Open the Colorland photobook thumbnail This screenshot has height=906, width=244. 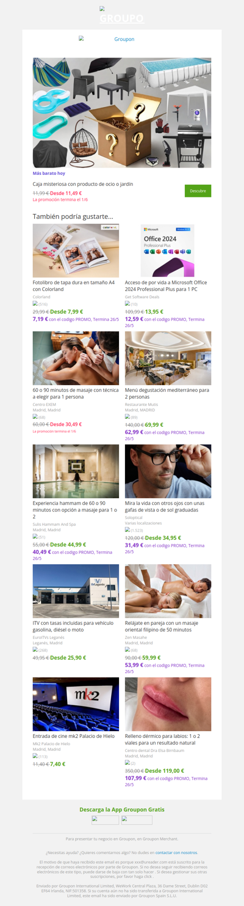coord(76,251)
